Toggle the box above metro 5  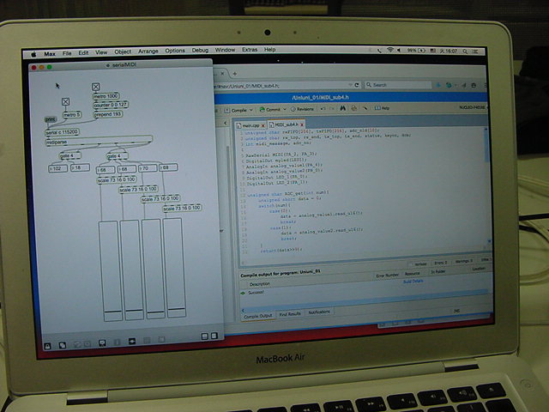click(x=65, y=101)
